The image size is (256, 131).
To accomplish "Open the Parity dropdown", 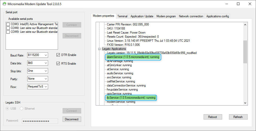I will 38,79.
